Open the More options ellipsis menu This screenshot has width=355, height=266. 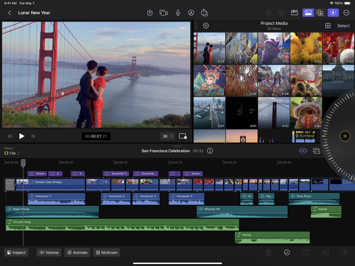click(346, 12)
